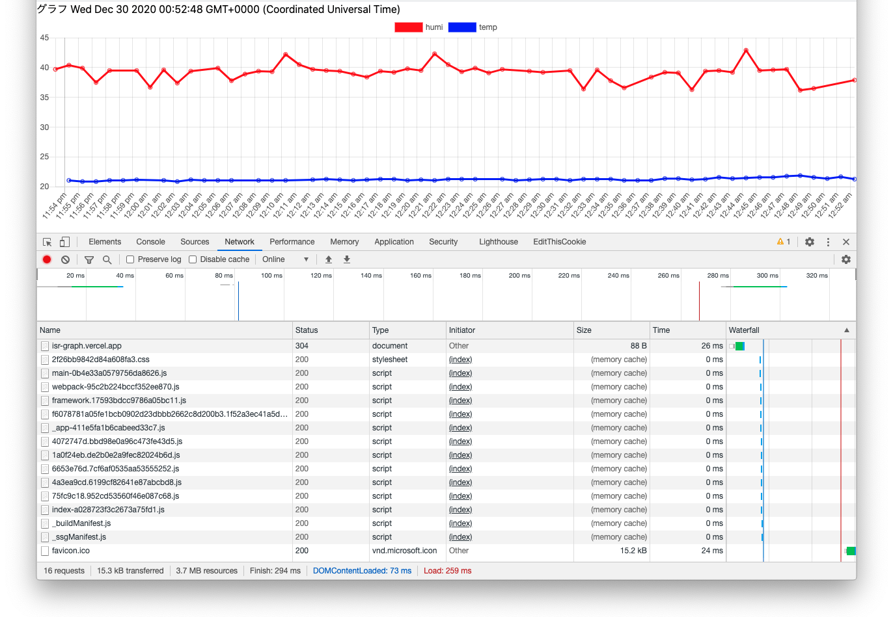The height and width of the screenshot is (617, 893).
Task: Clear the network log icon
Action: [65, 259]
